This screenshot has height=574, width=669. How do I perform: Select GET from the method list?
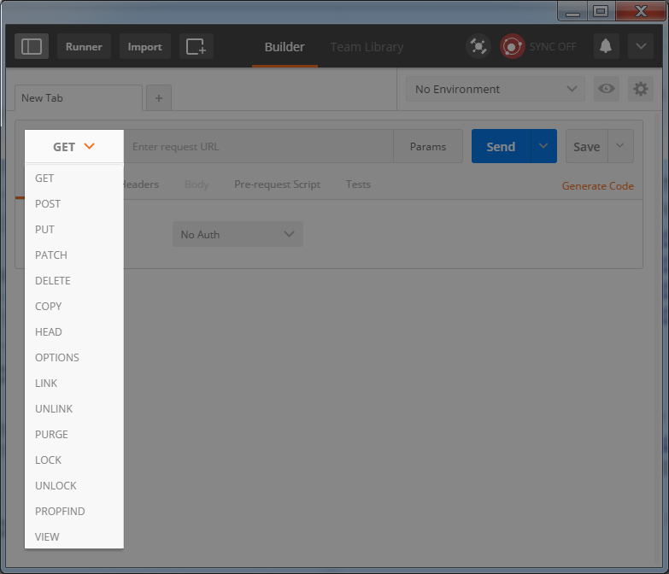click(74, 179)
